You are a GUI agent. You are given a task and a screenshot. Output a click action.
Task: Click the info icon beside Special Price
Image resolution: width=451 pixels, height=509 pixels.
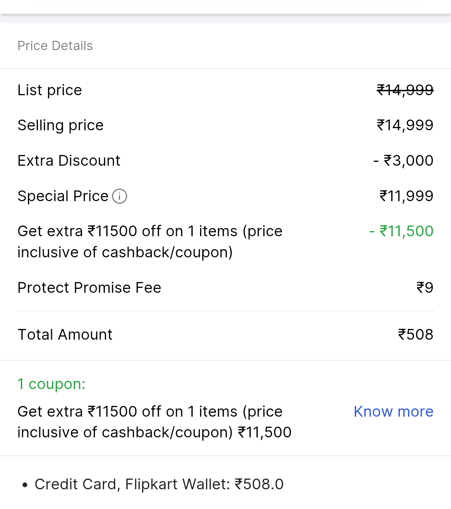(x=120, y=196)
